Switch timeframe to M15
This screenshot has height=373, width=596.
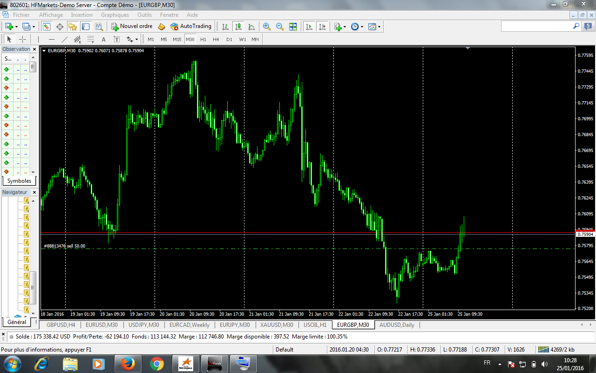coord(177,39)
